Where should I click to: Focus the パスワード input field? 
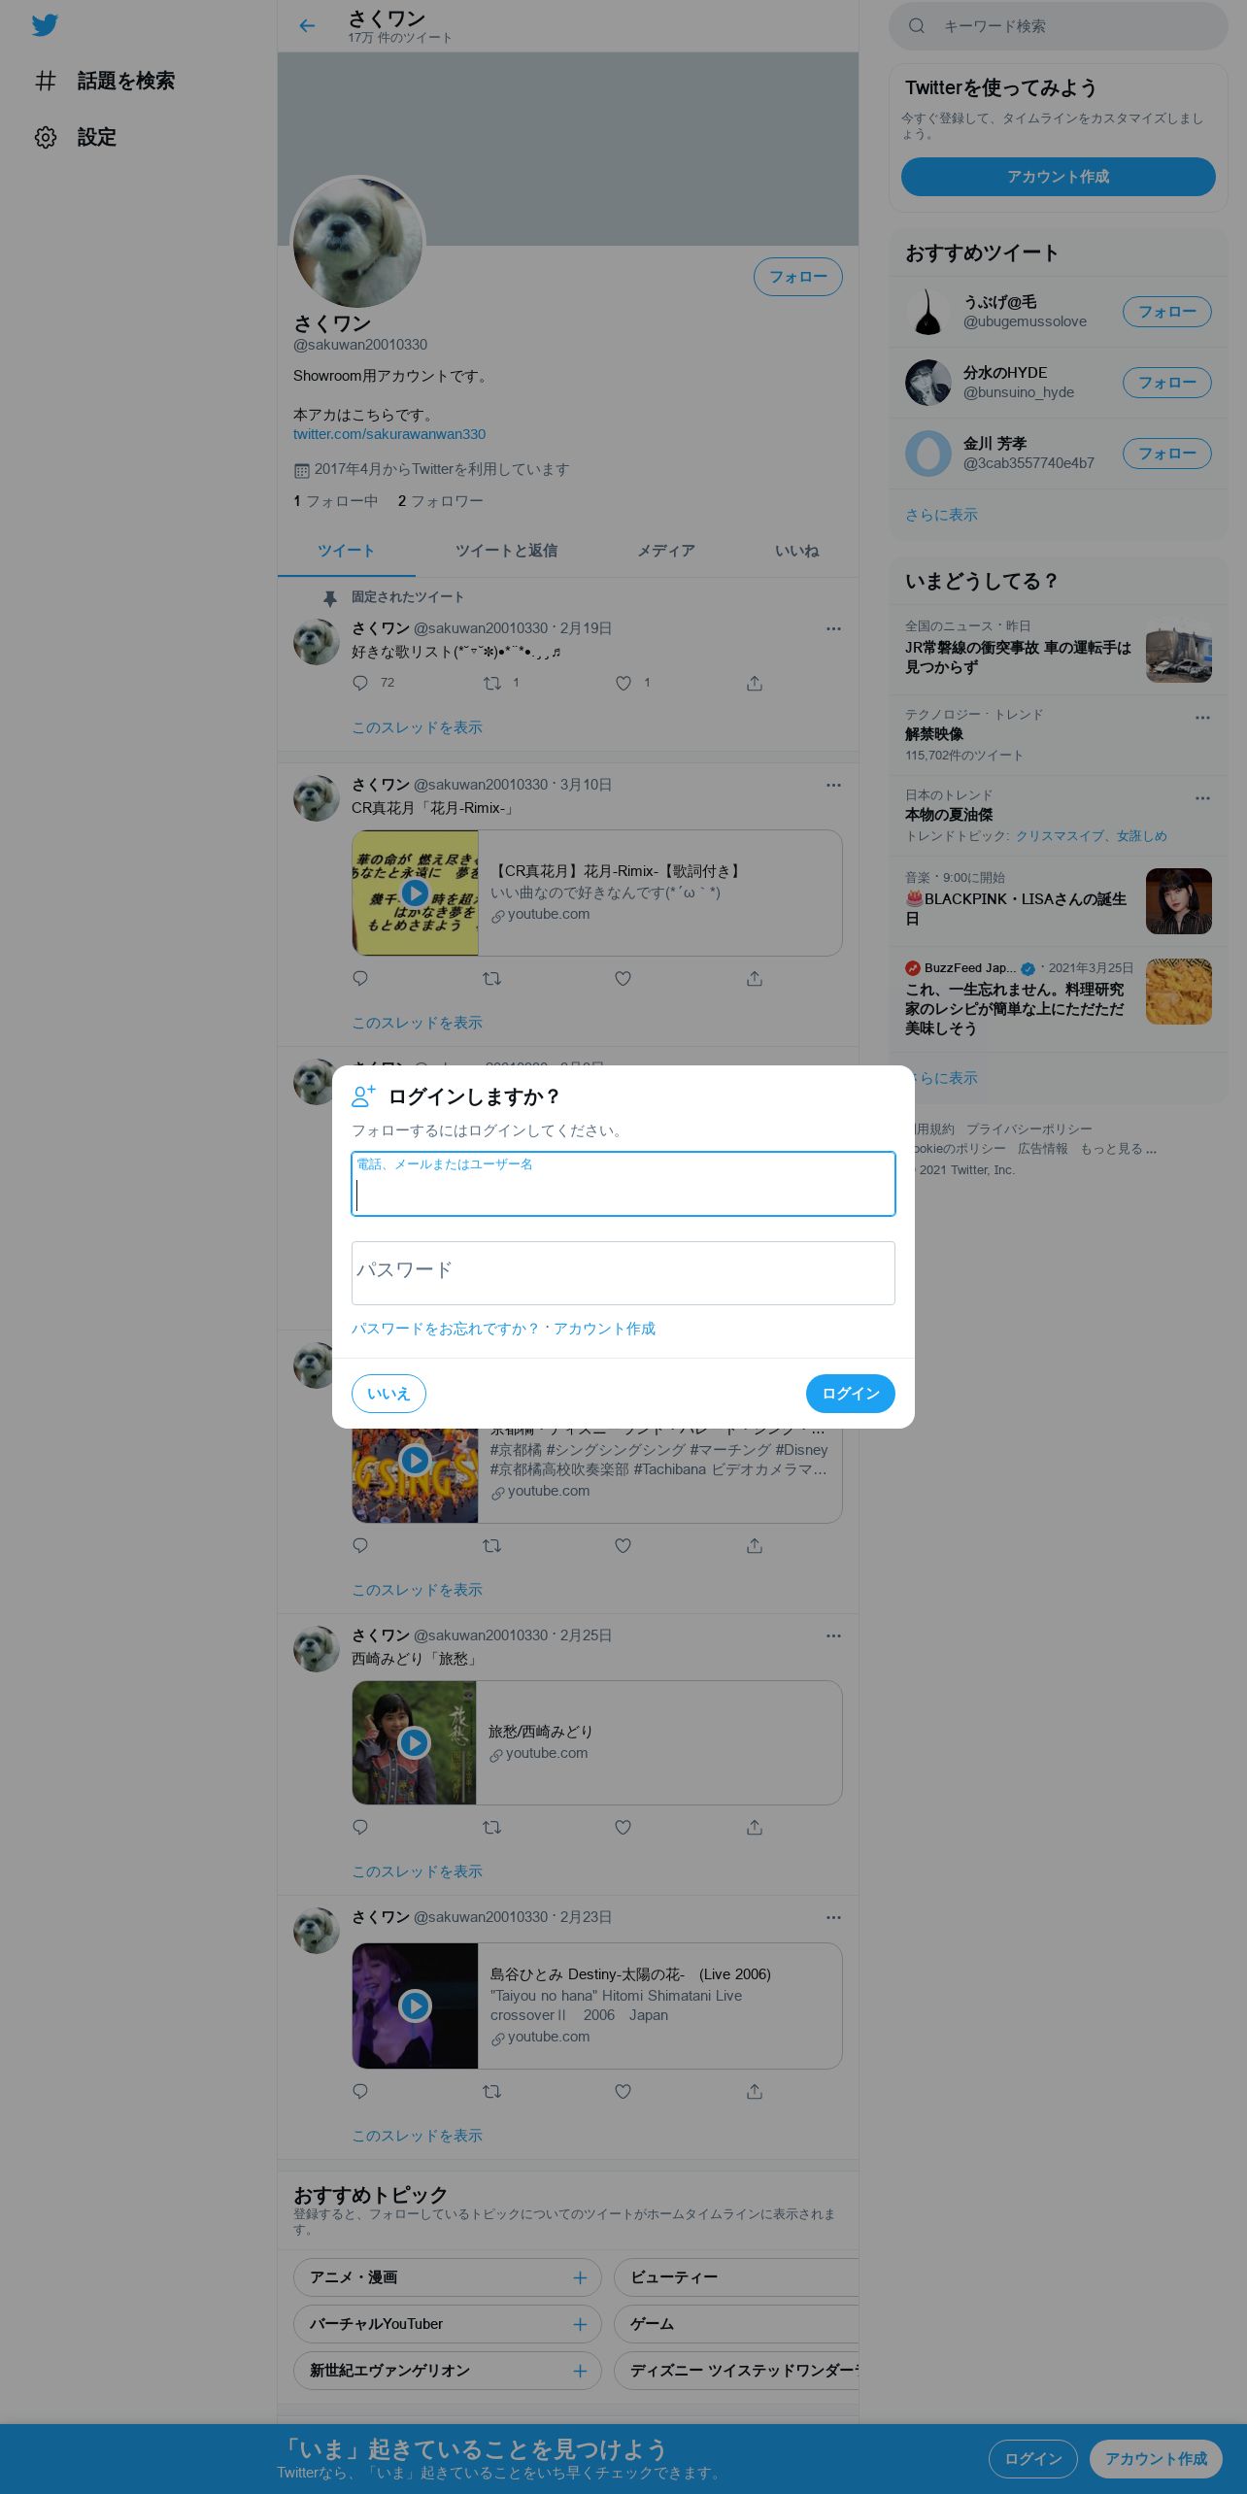(x=623, y=1273)
